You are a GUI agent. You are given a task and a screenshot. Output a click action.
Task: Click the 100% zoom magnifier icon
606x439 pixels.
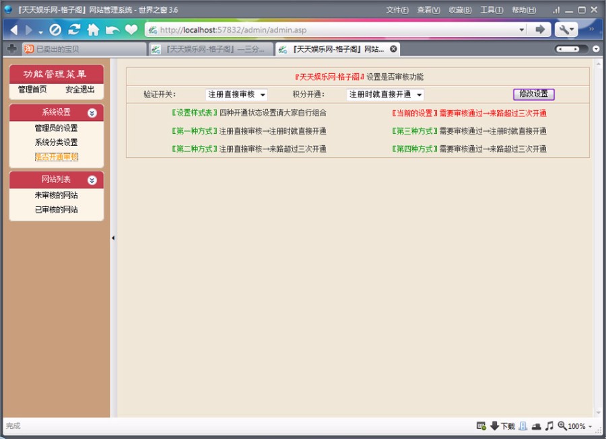click(x=562, y=426)
